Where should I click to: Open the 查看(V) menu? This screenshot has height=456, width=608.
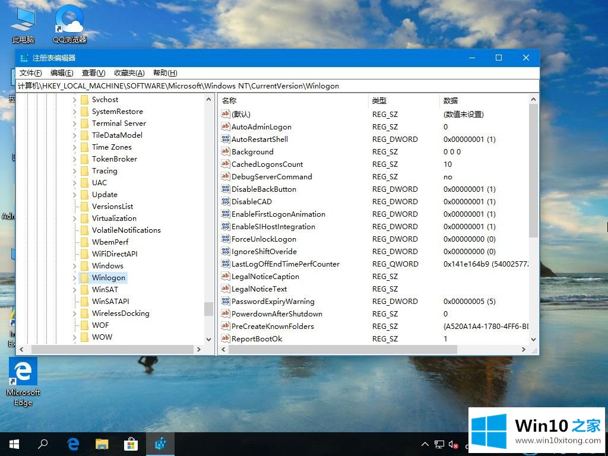[x=93, y=73]
